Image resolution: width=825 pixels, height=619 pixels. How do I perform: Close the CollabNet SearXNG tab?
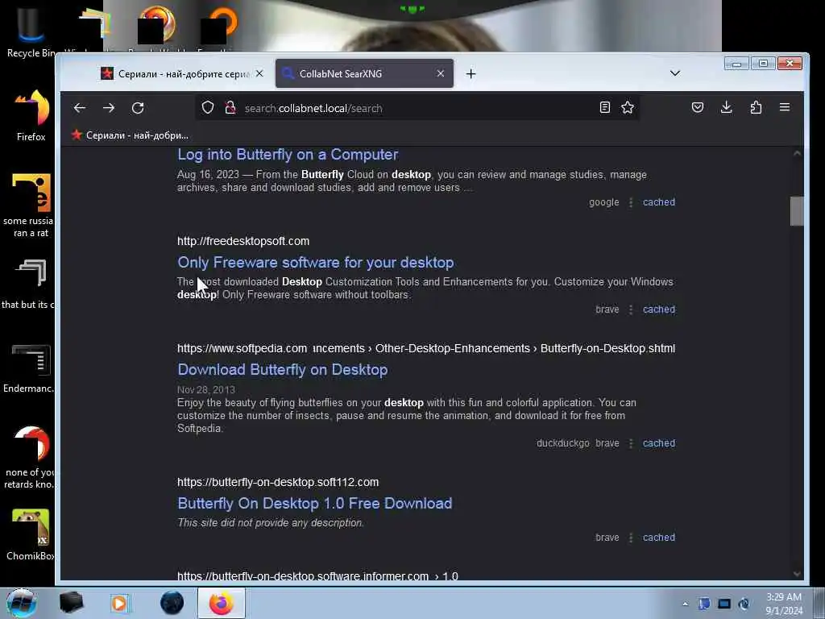(441, 73)
